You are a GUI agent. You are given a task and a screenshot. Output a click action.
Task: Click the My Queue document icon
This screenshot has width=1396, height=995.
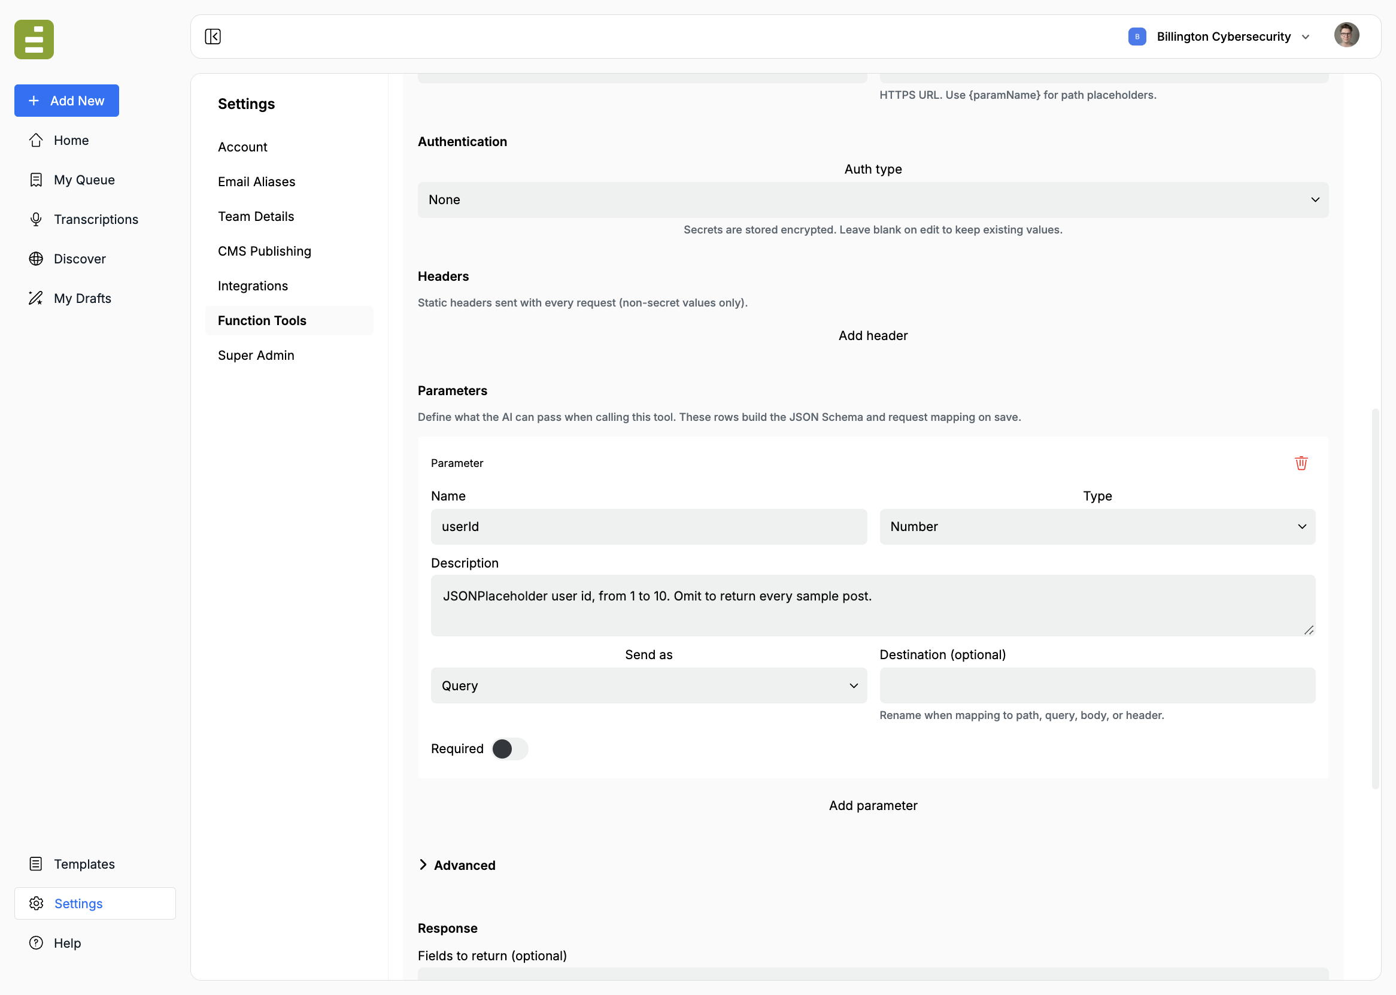[36, 180]
